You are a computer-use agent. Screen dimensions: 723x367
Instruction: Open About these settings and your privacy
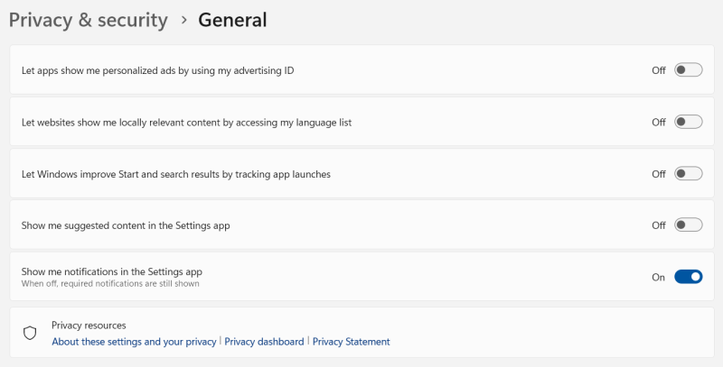pyautogui.click(x=134, y=342)
